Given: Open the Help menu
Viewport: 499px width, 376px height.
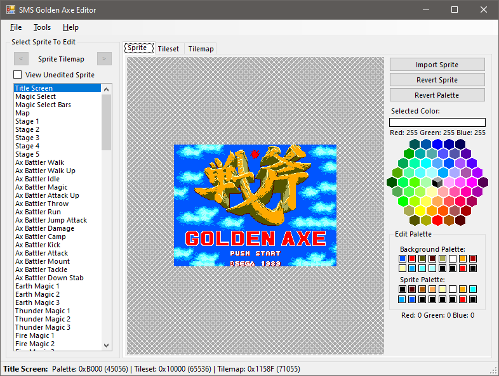Looking at the screenshot, I should tap(70, 27).
